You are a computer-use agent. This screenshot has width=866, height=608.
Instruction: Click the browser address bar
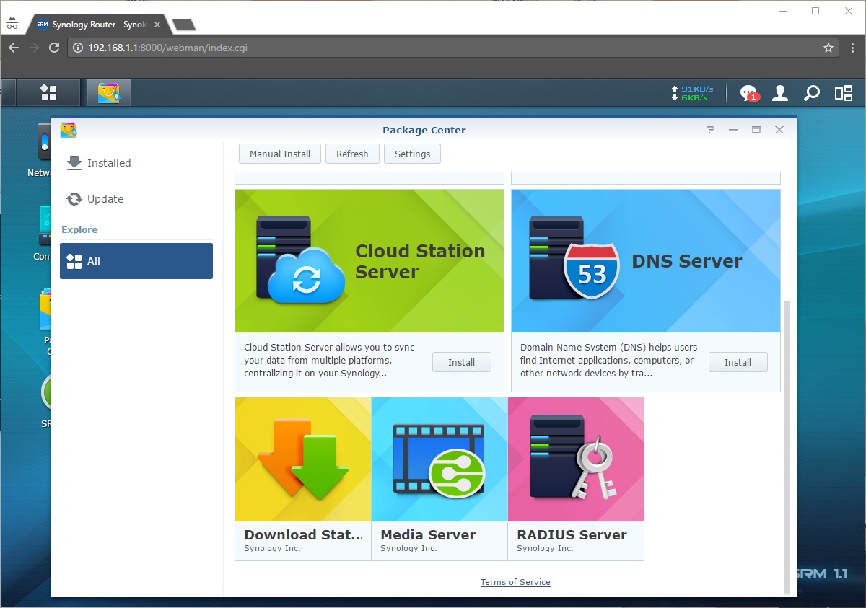click(x=455, y=48)
